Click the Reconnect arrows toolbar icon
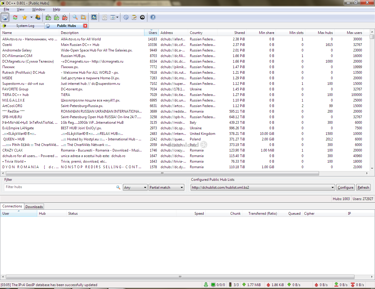The height and width of the screenshot is (289, 375). tap(15, 17)
